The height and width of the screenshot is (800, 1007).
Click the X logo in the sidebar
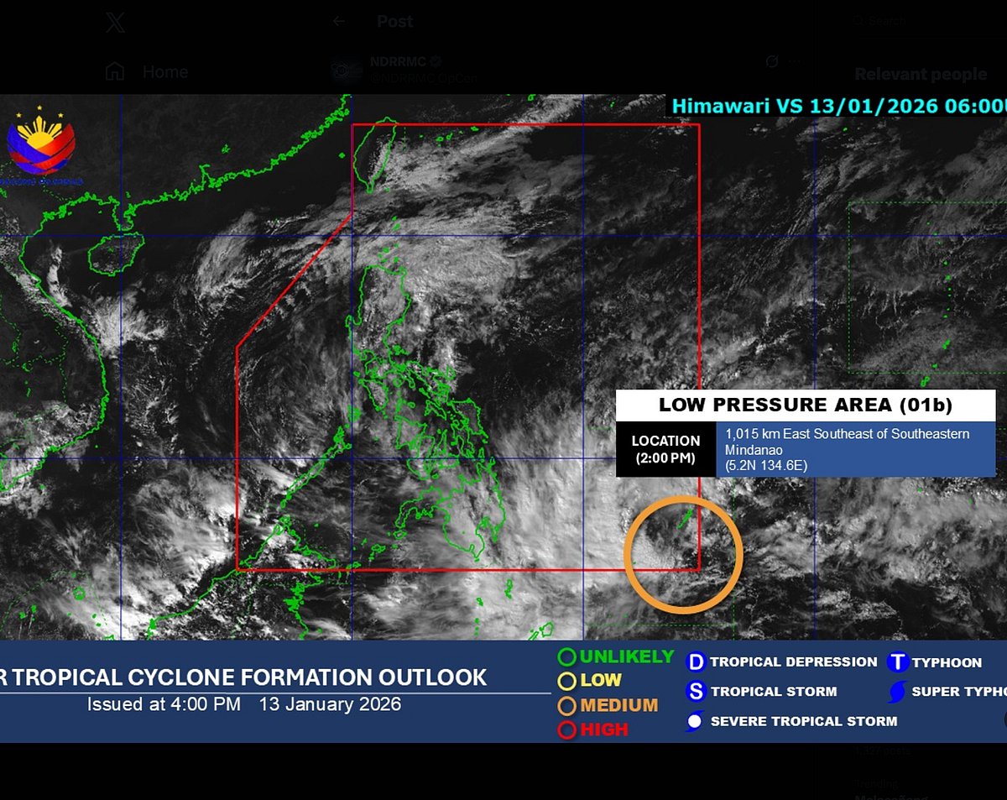116,21
